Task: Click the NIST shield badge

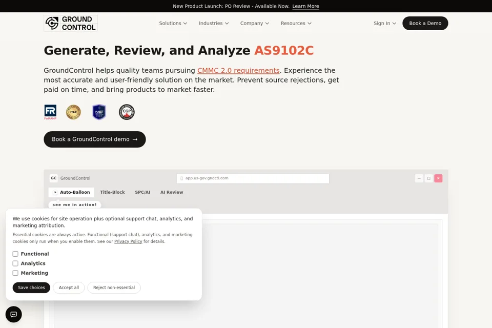Action: click(x=99, y=112)
